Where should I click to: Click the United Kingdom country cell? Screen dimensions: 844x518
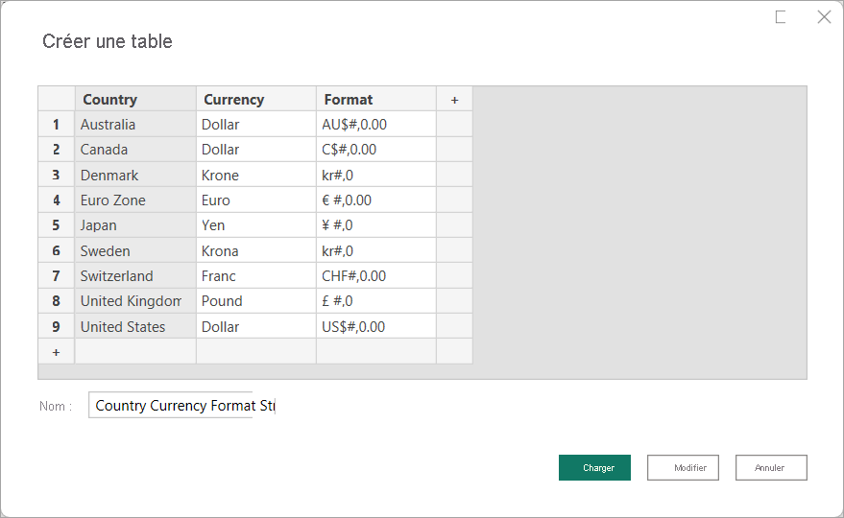point(135,301)
